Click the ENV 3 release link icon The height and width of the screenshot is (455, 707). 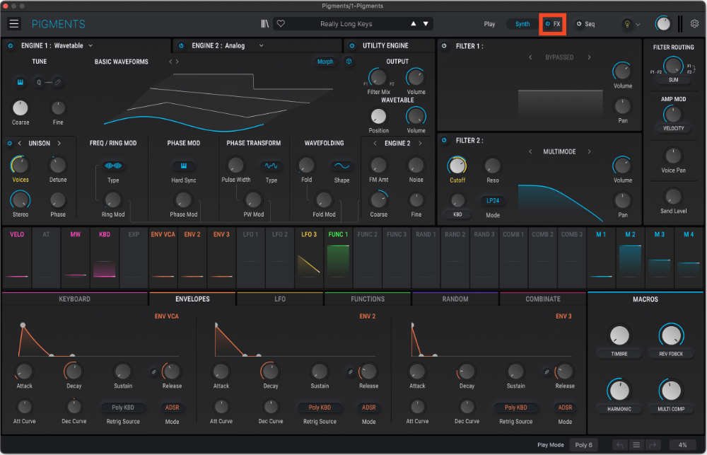click(547, 372)
